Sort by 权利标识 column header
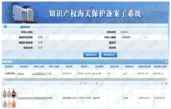 [9, 67]
